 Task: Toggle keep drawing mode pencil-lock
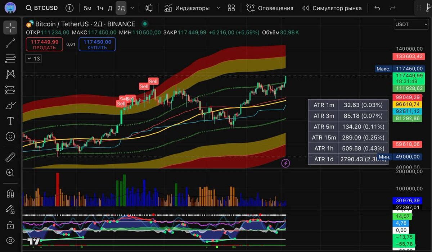[10, 209]
